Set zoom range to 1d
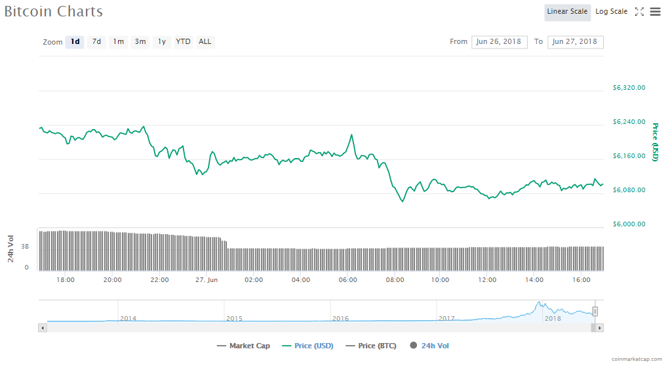Image resolution: width=668 pixels, height=366 pixels. [75, 42]
